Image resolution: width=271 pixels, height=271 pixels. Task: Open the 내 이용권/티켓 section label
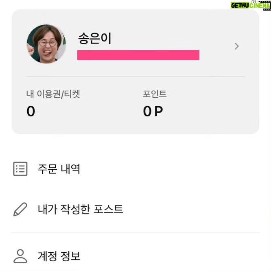pyautogui.click(x=53, y=94)
